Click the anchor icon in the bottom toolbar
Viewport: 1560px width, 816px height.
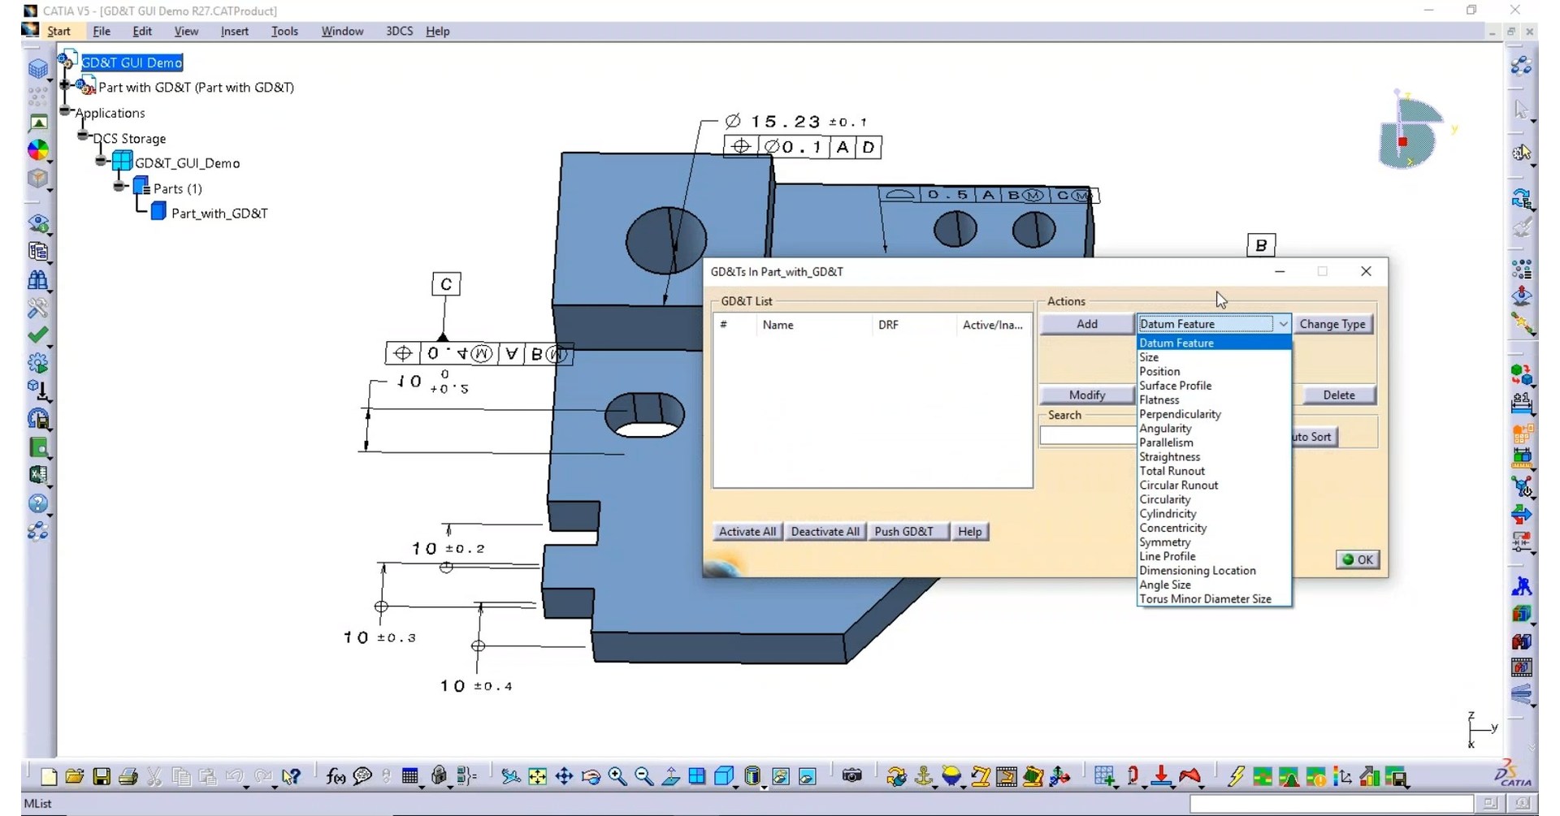point(924,776)
